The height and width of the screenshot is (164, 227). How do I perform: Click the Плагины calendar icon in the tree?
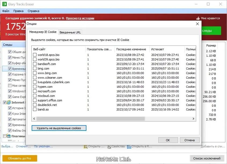9,136
